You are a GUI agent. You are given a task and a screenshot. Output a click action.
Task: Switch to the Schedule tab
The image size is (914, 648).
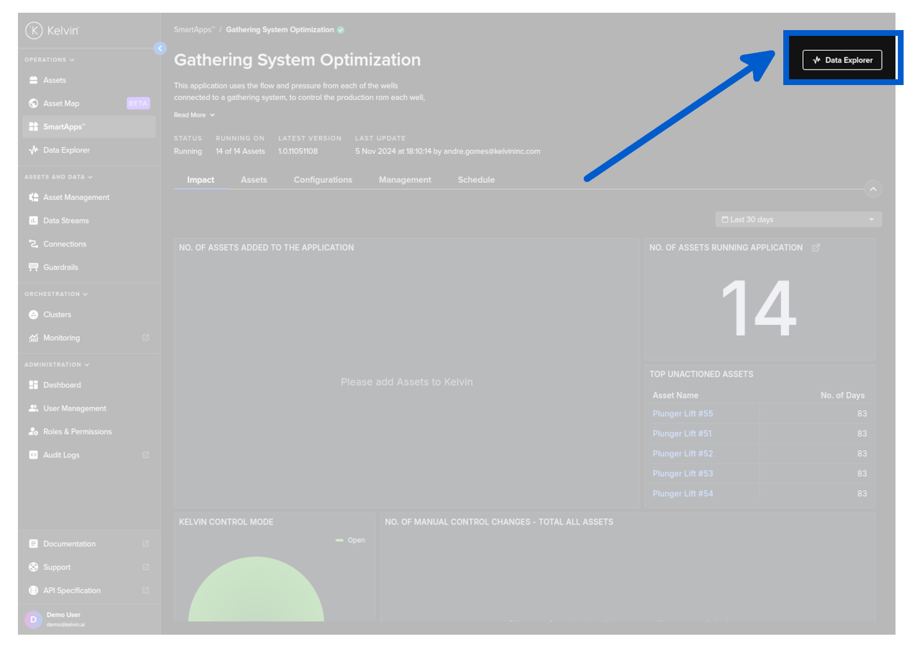pyautogui.click(x=476, y=180)
